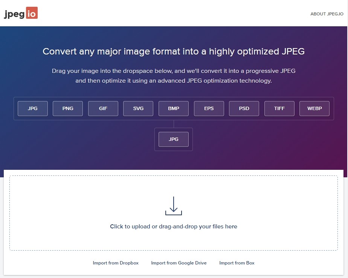Select the GIF format button
This screenshot has height=278, width=348.
tap(103, 109)
